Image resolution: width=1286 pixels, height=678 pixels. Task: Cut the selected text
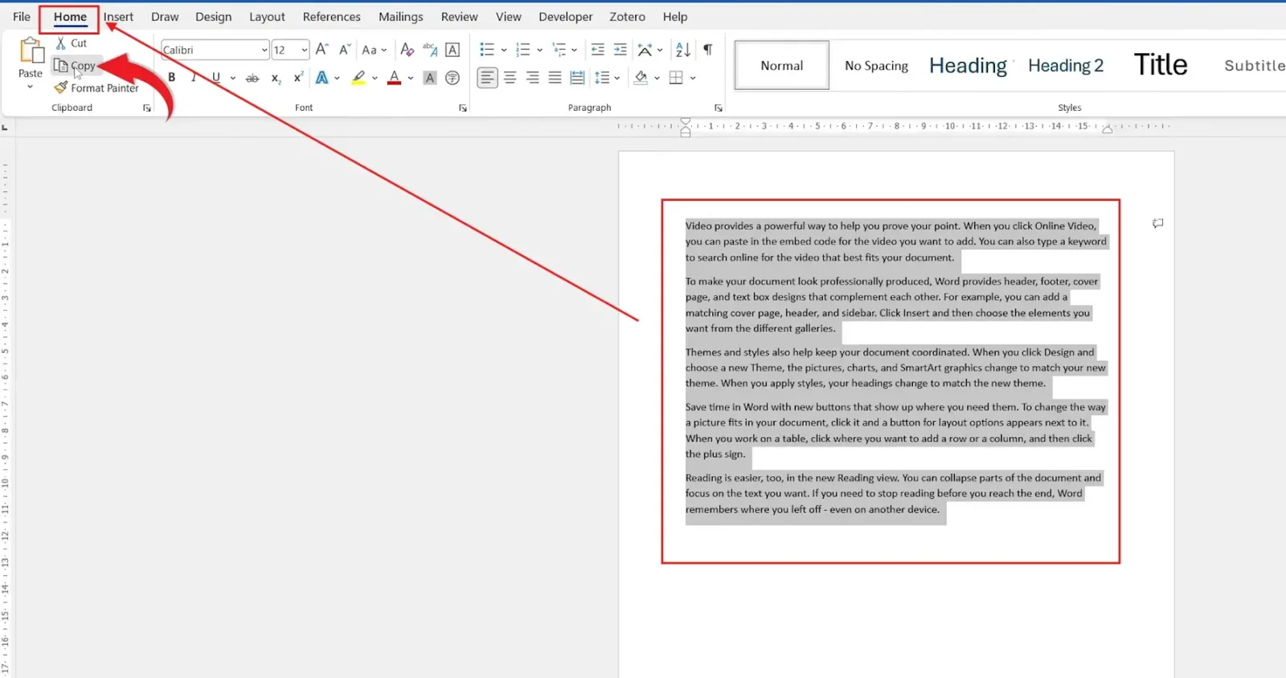72,43
